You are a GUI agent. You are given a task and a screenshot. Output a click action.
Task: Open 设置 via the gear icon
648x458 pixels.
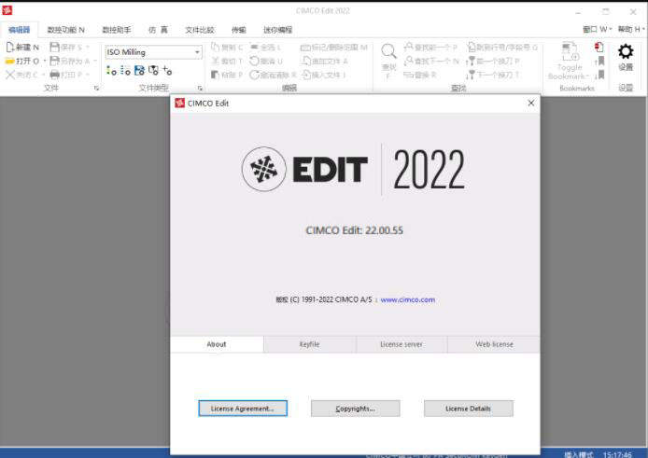626,51
